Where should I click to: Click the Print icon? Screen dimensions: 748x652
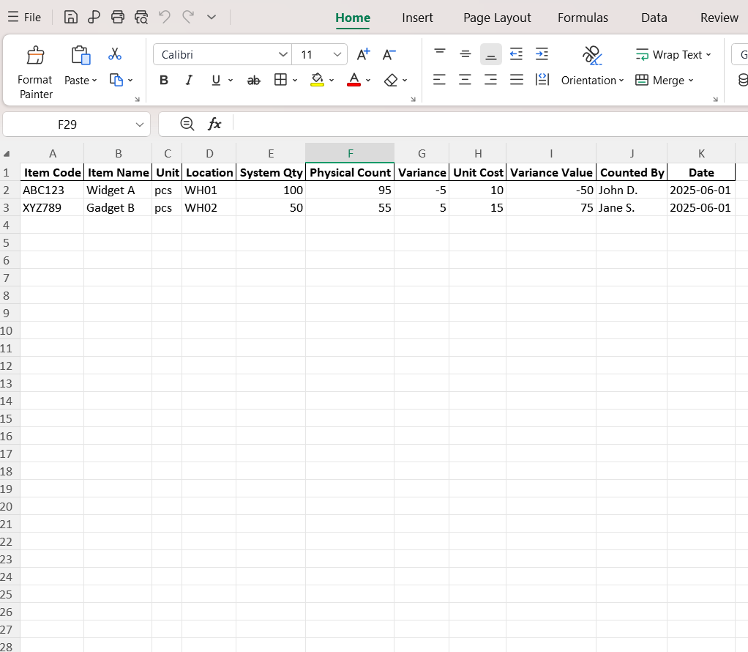coord(117,17)
